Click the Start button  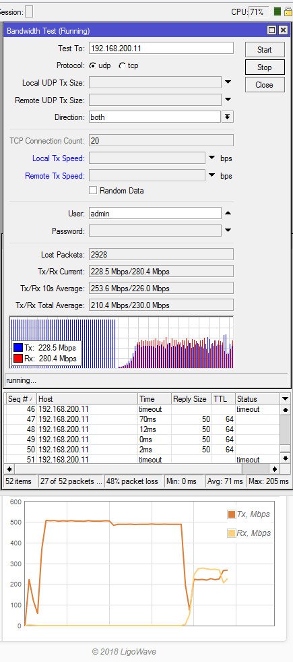coord(264,49)
